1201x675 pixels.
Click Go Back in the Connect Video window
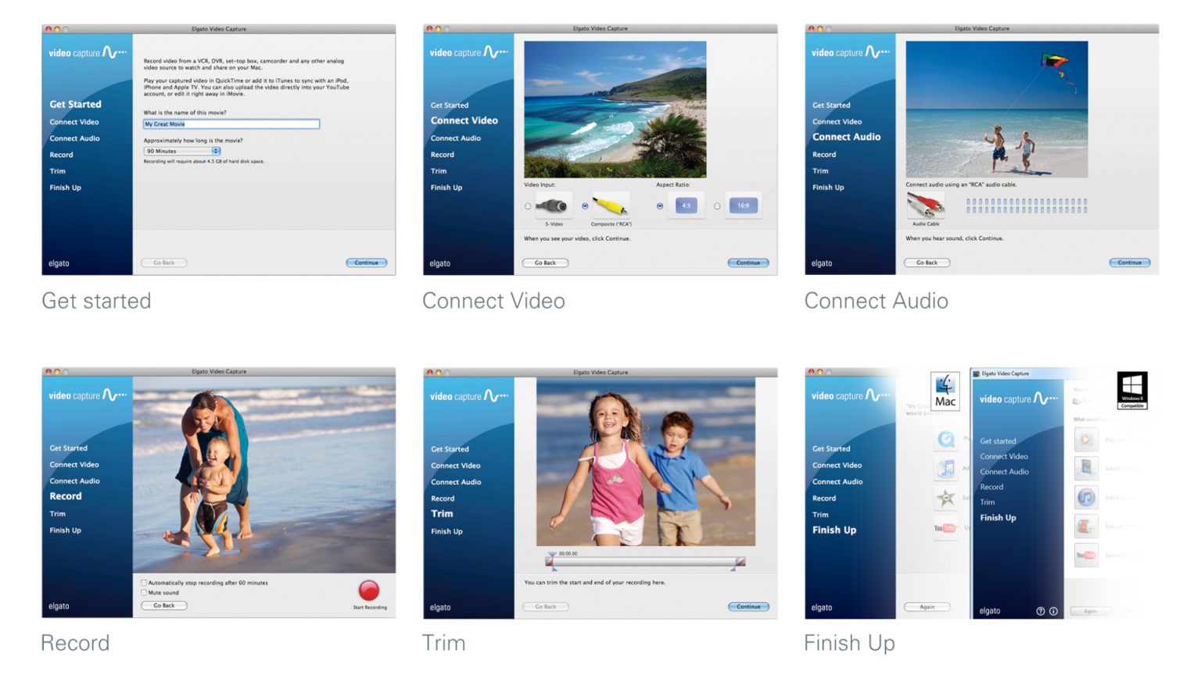click(x=546, y=263)
